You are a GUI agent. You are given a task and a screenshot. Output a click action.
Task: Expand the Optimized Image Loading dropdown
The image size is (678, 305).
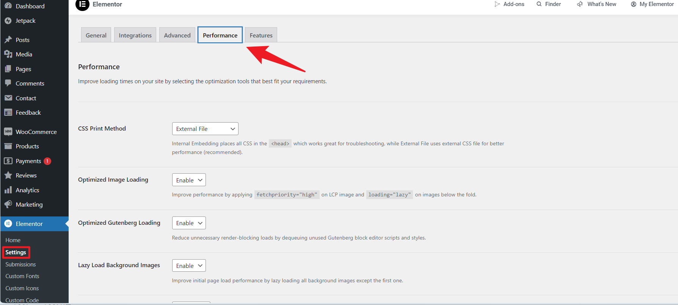click(x=189, y=180)
